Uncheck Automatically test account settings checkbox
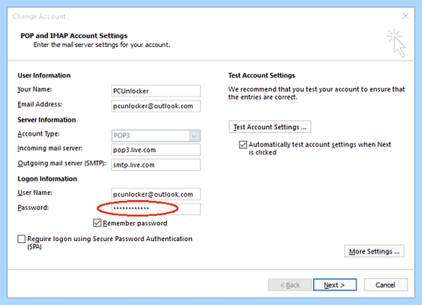Screen dimensions: 422x305 coord(243,145)
